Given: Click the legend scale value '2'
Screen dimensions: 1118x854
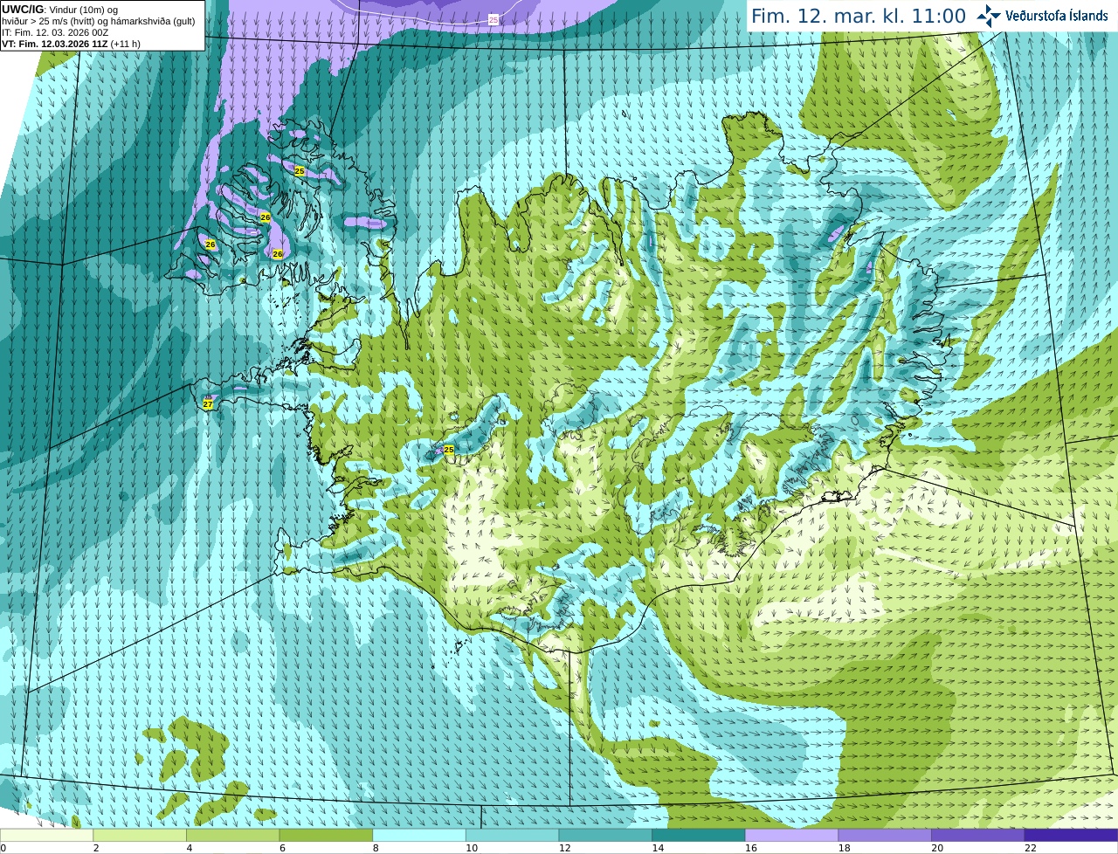Looking at the screenshot, I should click(x=96, y=848).
